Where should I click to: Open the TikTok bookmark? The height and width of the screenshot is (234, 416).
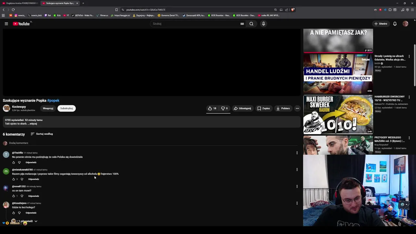(83, 15)
